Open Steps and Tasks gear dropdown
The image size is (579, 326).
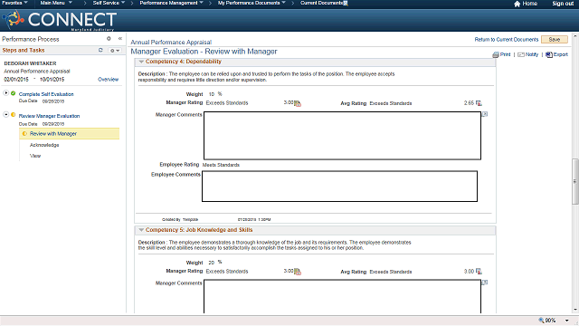click(115, 51)
